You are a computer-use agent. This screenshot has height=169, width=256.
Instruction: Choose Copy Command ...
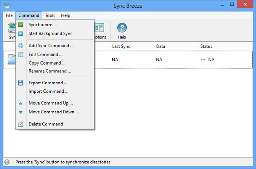[x=55, y=63]
